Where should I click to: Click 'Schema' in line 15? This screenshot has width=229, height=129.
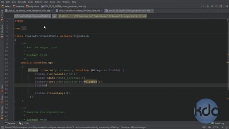coord(33,70)
